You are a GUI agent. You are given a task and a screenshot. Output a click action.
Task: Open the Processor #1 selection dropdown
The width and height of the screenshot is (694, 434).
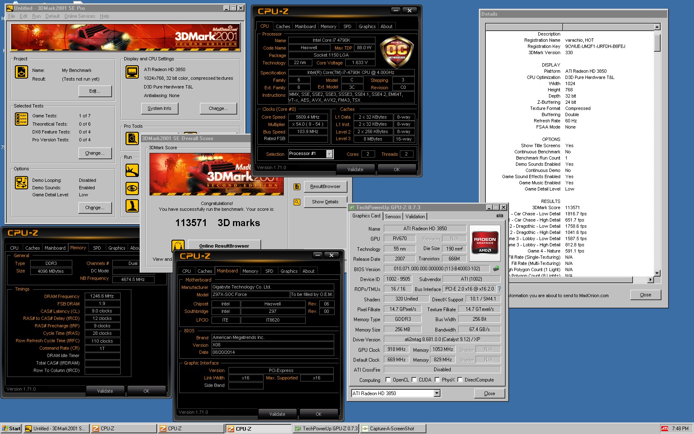[329, 154]
